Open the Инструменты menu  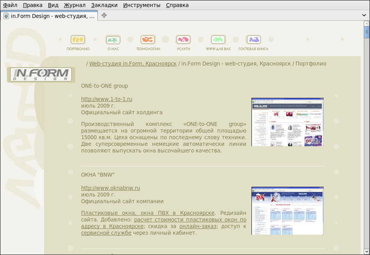(x=142, y=5)
